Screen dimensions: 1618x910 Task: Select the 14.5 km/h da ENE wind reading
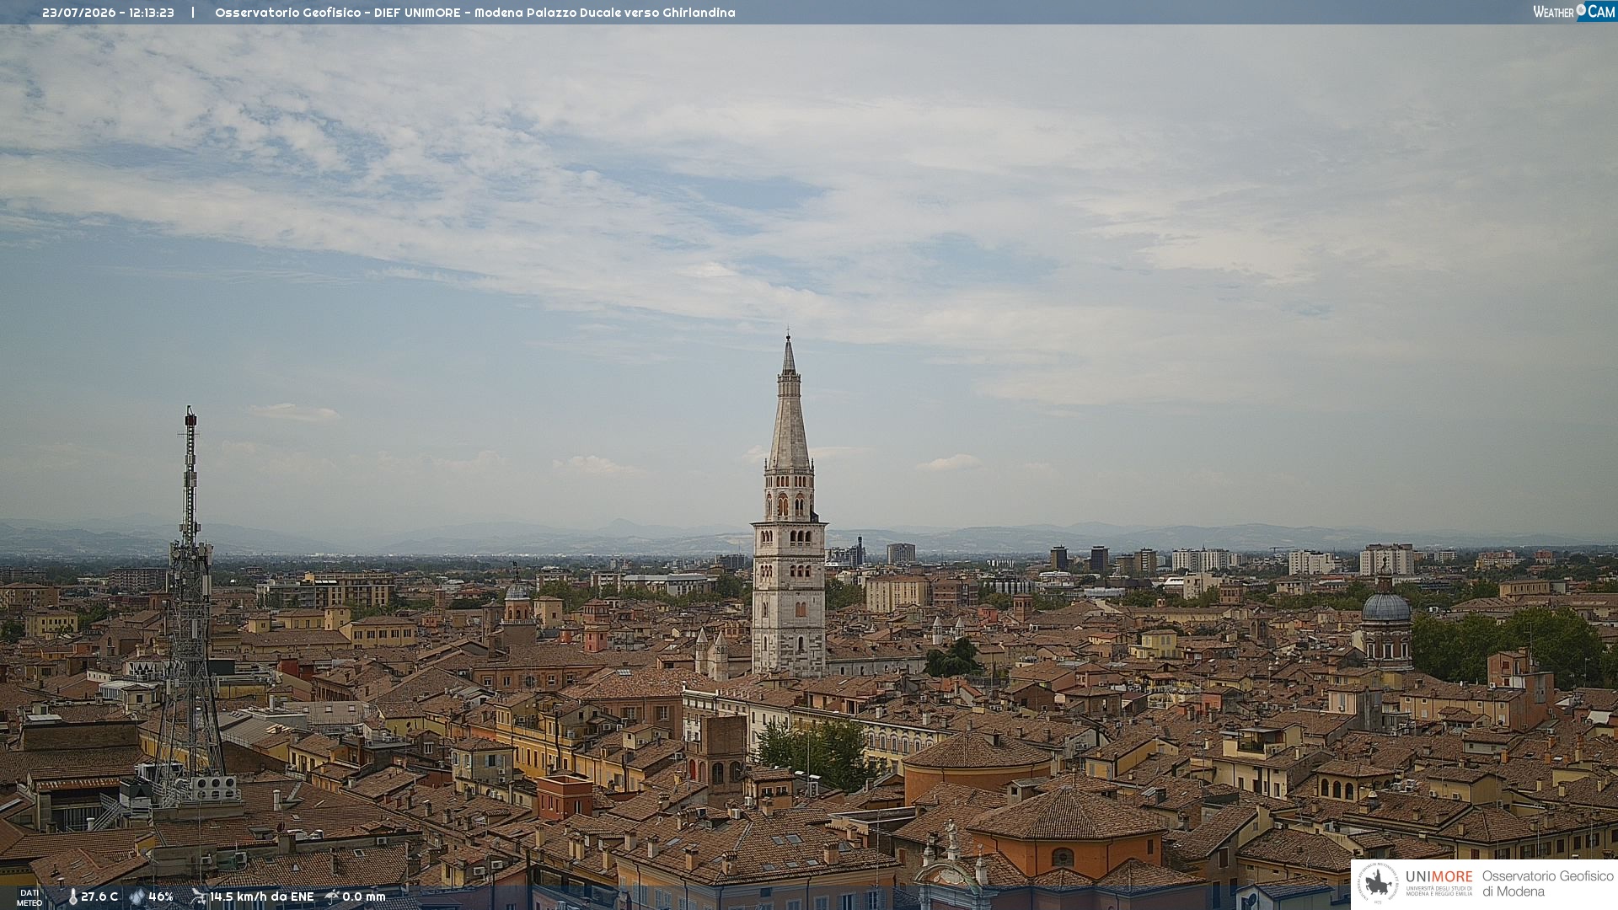(x=262, y=897)
